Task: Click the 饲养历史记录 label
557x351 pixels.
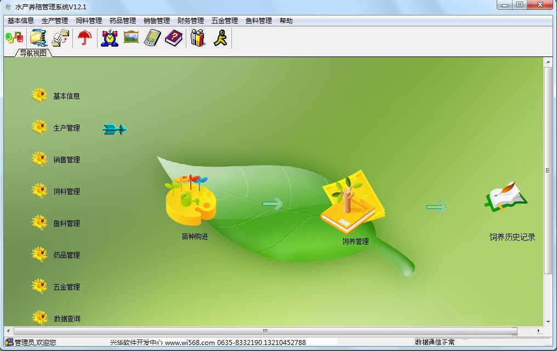Action: pyautogui.click(x=512, y=237)
